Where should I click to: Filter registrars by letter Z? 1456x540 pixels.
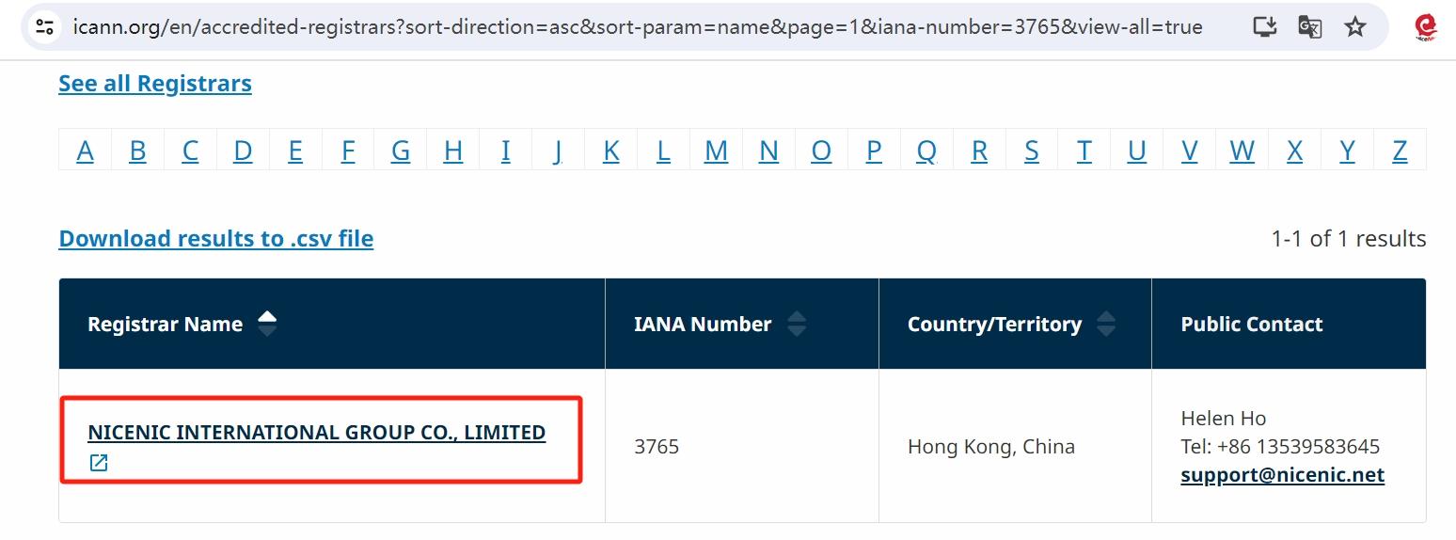click(1400, 151)
